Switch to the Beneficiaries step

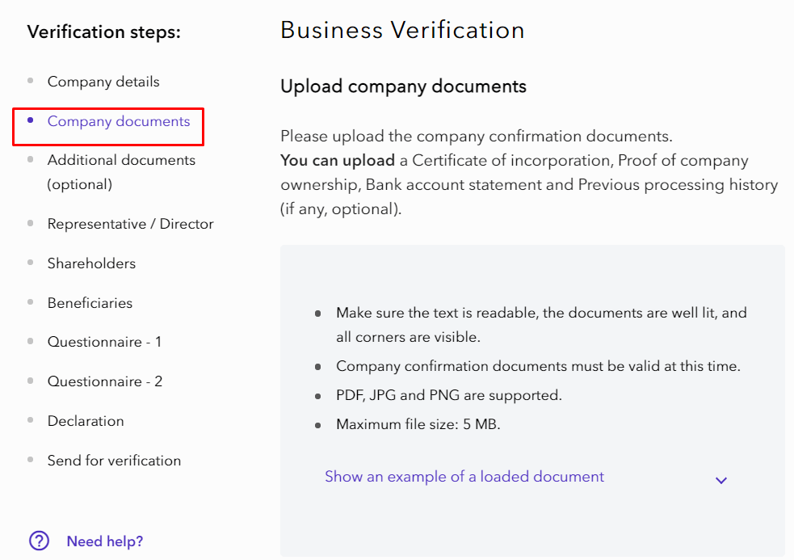pos(90,303)
